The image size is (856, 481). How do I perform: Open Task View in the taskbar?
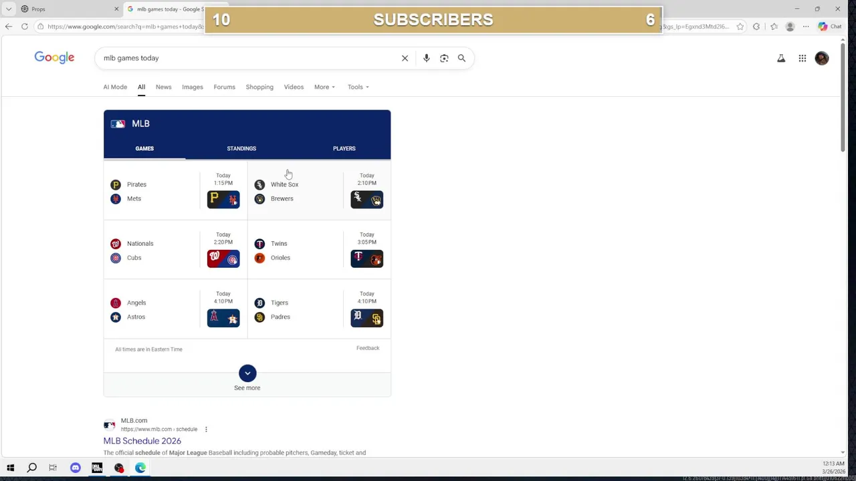coord(53,468)
